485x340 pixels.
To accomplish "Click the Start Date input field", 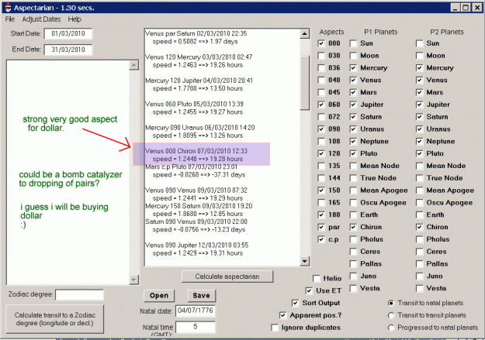I will pos(68,33).
